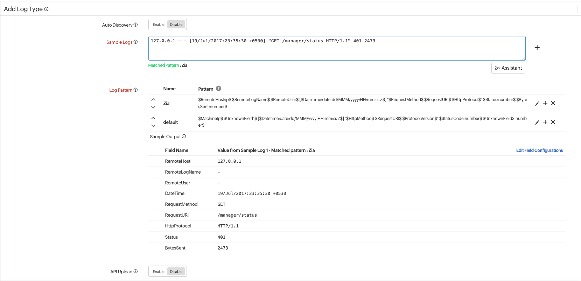Open Edit Field Configurations link
Image resolution: width=581 pixels, height=281 pixels.
539,150
